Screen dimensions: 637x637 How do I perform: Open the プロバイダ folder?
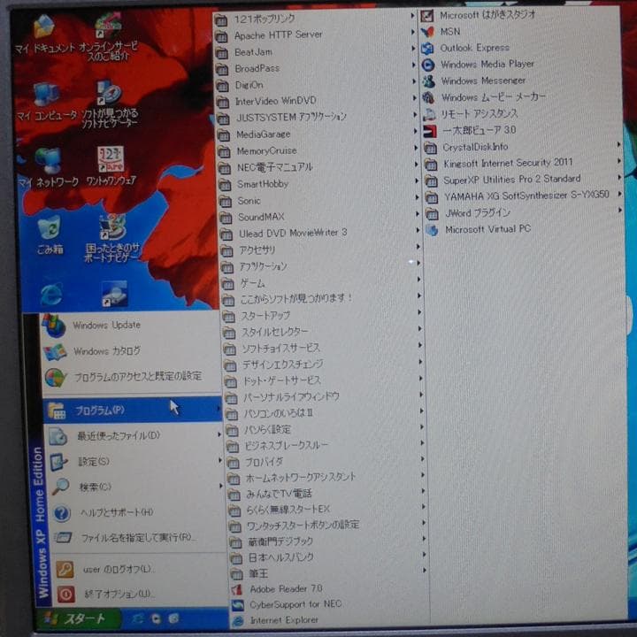(x=326, y=462)
